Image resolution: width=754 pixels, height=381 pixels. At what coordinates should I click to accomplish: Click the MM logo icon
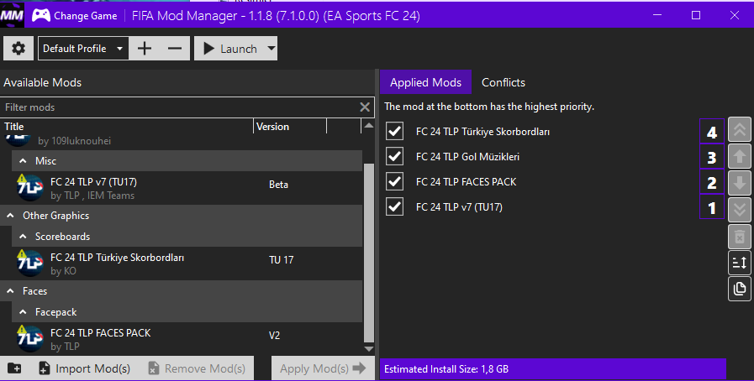[x=12, y=15]
